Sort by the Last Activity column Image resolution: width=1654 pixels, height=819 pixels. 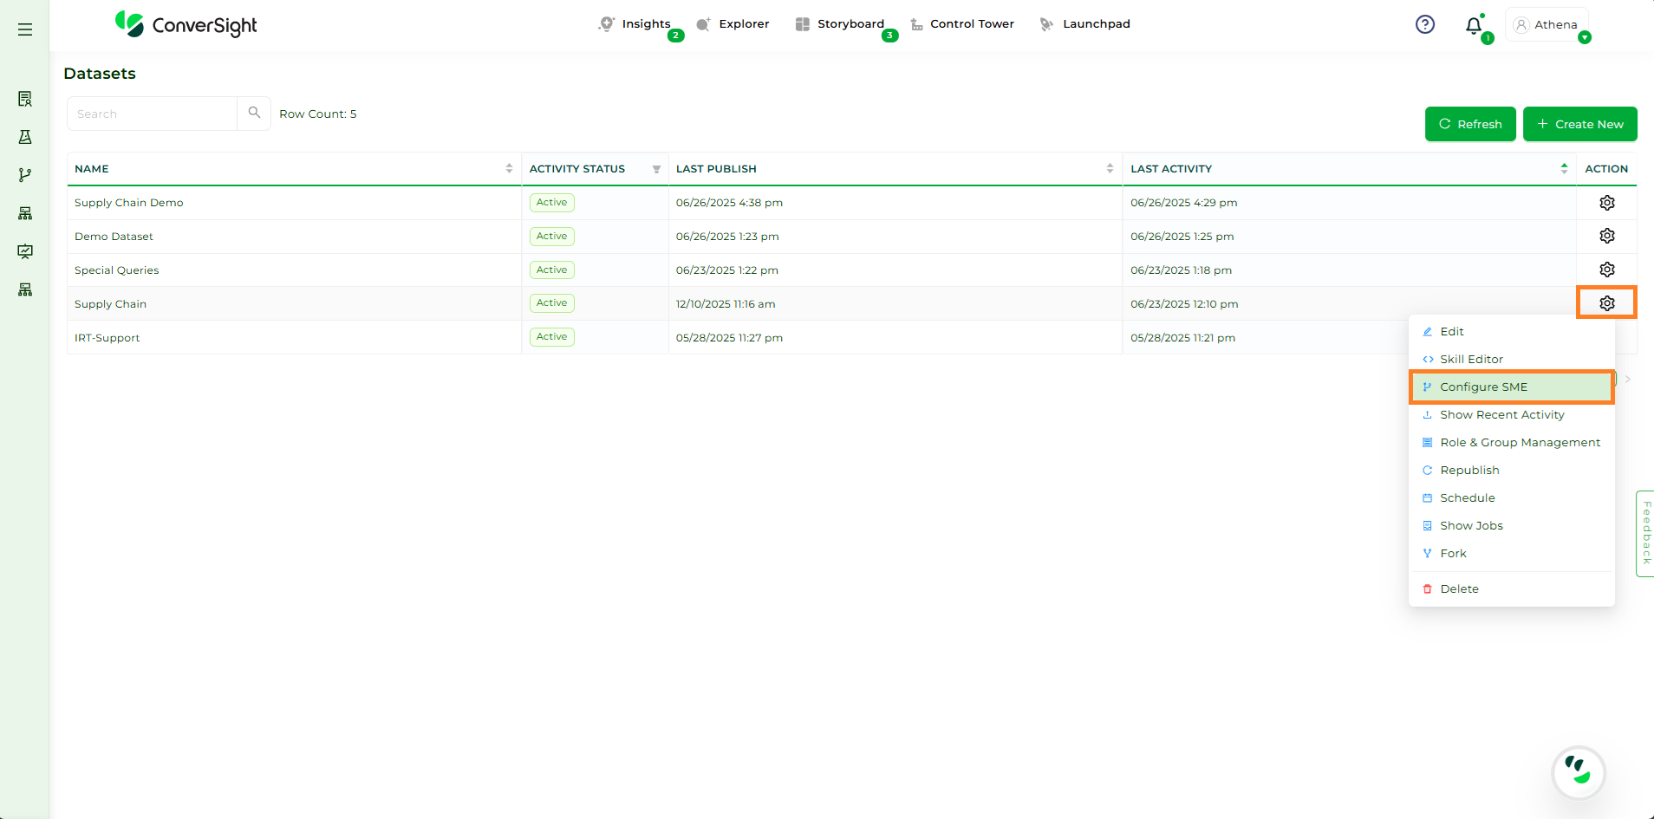pyautogui.click(x=1564, y=169)
